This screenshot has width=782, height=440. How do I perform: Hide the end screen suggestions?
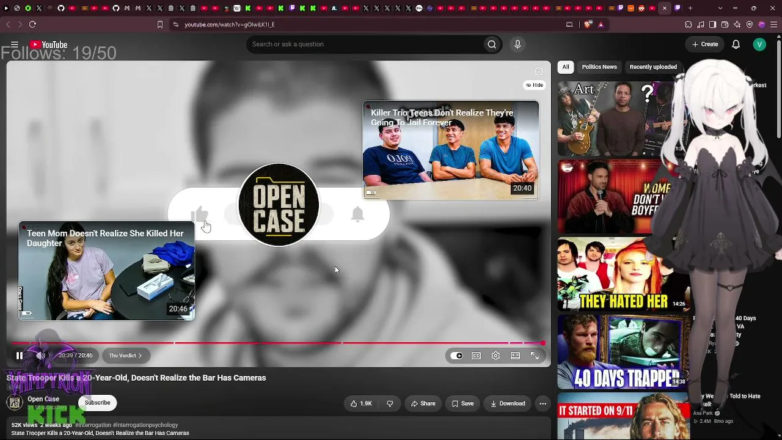(535, 85)
